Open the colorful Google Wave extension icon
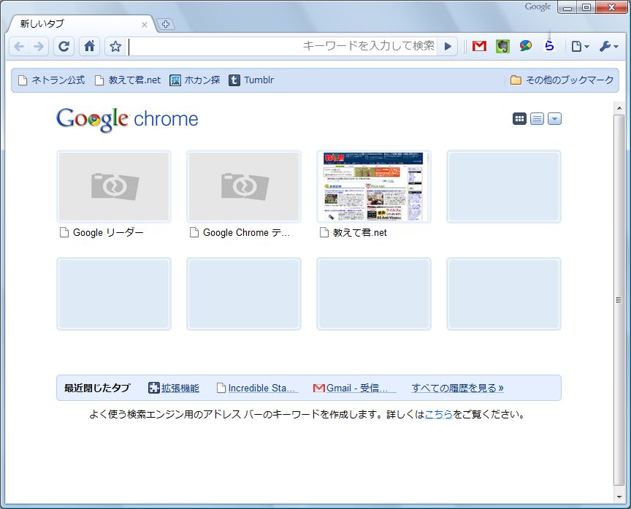The image size is (631, 509). (526, 46)
